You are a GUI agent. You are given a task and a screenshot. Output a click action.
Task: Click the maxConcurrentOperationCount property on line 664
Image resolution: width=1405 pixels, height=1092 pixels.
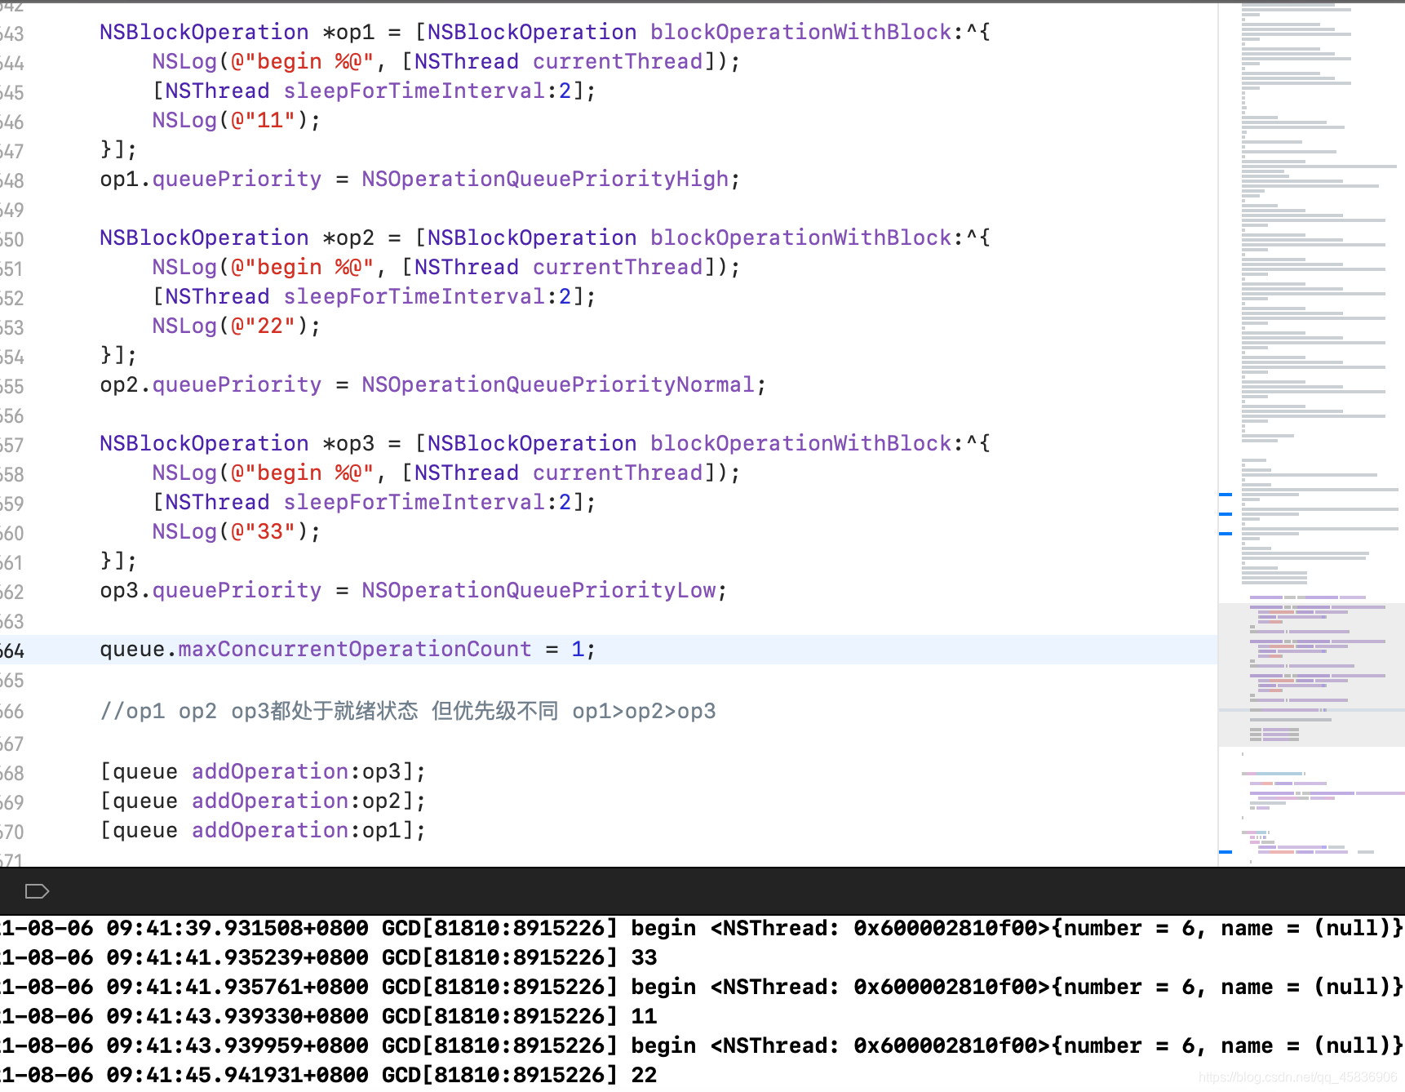click(354, 649)
